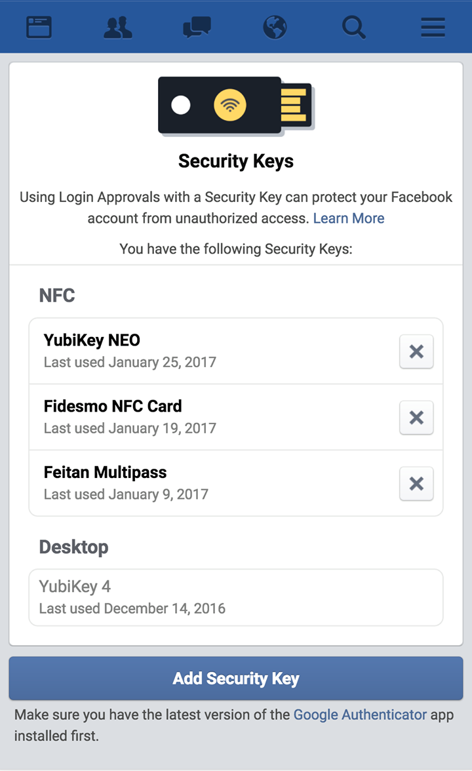Remove the YubiKey NEO security key
Screen dimensions: 472x771
(416, 351)
